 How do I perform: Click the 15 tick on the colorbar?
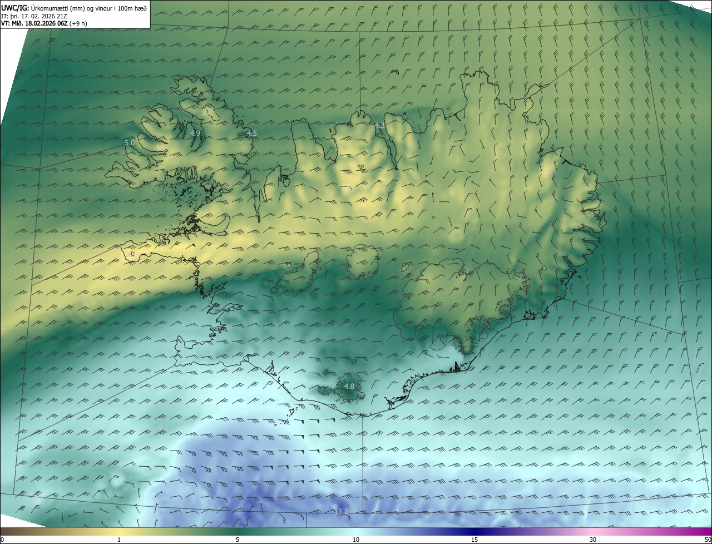point(474,540)
